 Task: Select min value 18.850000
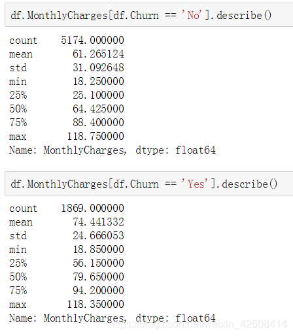click(98, 249)
